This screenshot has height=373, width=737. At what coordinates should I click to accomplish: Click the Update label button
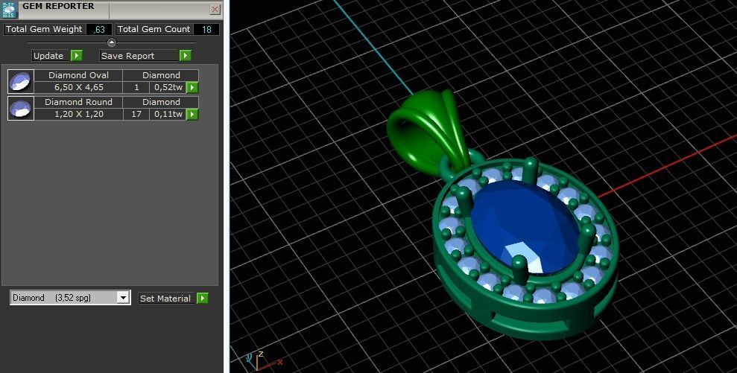51,55
